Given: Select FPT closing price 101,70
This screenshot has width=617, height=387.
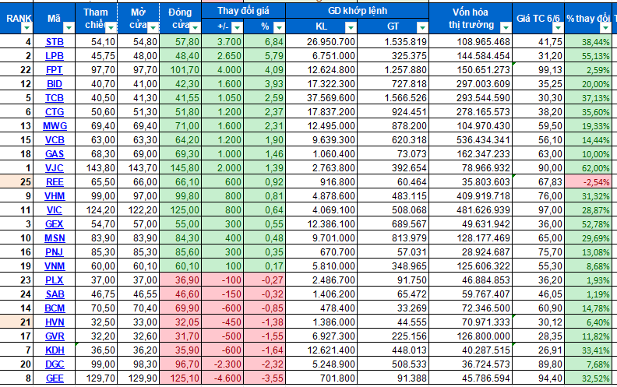Looking at the screenshot, I should click(x=180, y=70).
